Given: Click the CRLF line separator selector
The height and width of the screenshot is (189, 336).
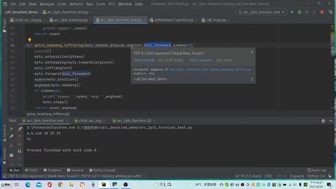Looking at the screenshot, I should click(x=268, y=176).
